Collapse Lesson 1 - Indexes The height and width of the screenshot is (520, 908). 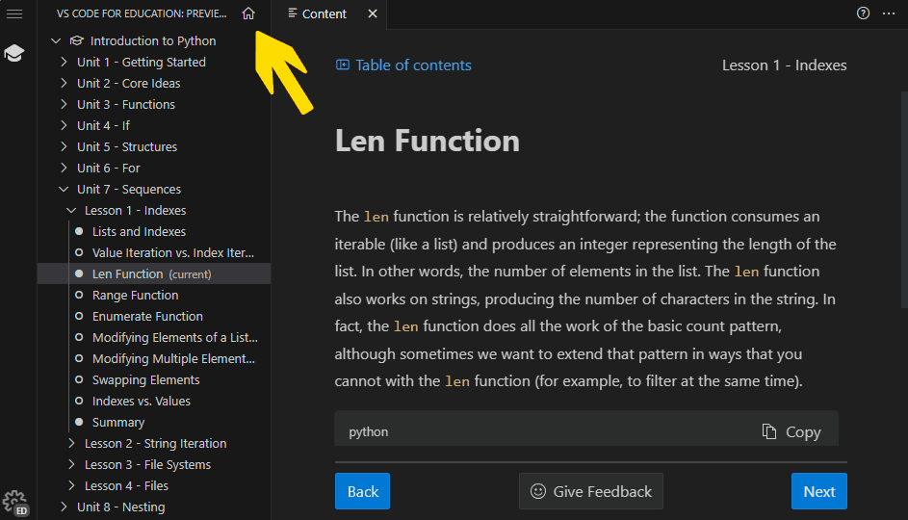point(71,210)
